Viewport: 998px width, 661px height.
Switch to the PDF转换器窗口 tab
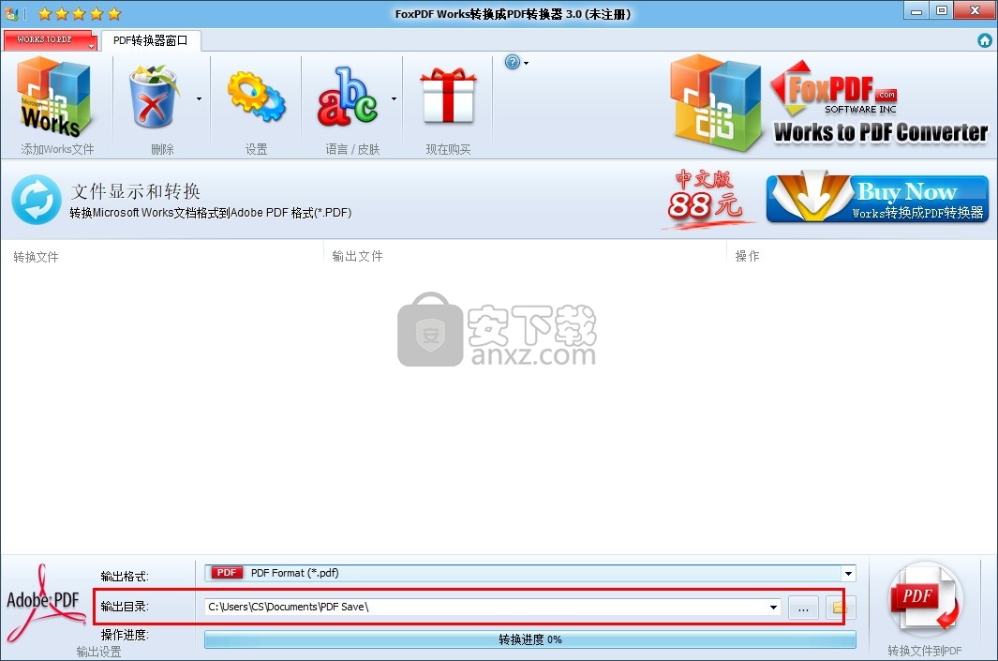[151, 40]
